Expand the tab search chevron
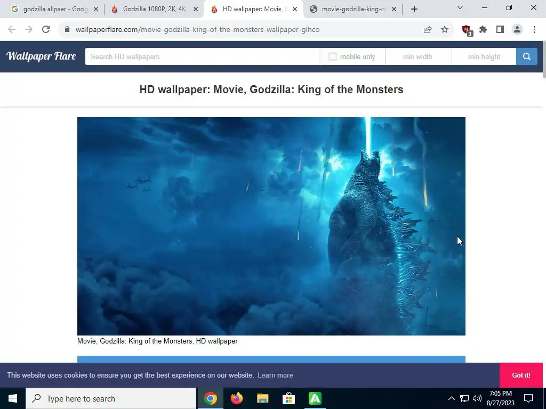The width and height of the screenshot is (546, 409). coord(460,7)
